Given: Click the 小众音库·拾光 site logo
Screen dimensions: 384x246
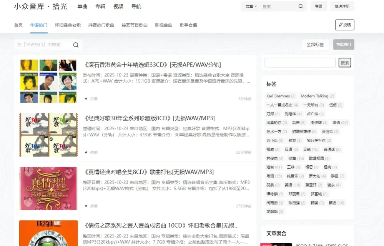Looking at the screenshot, I should [41, 7].
